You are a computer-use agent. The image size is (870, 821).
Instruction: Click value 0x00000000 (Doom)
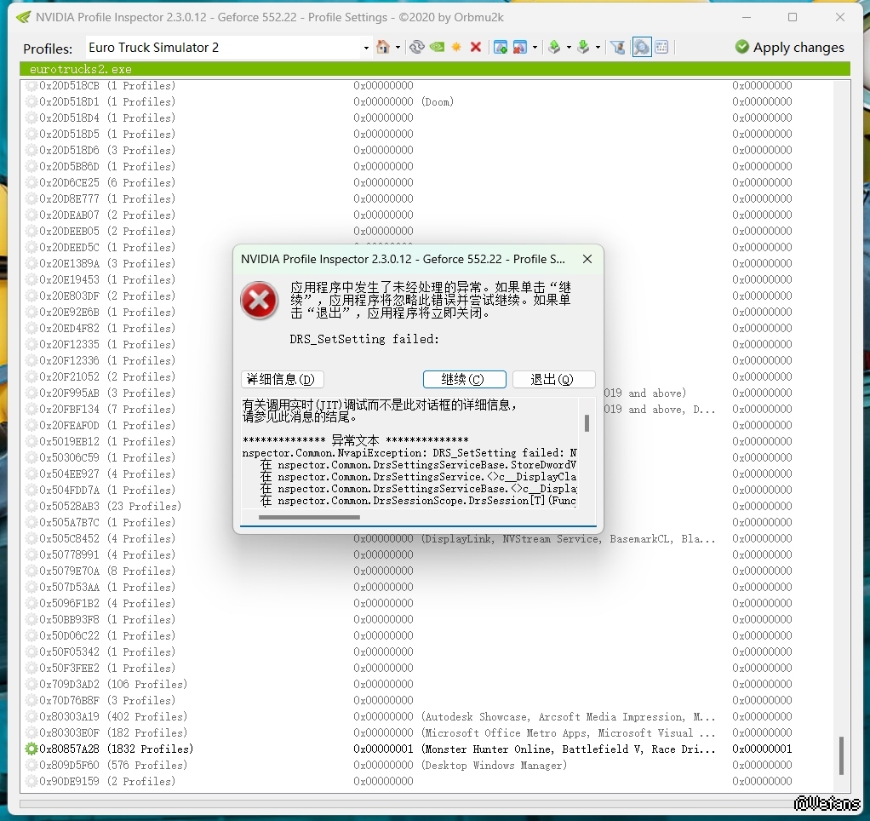coord(404,101)
